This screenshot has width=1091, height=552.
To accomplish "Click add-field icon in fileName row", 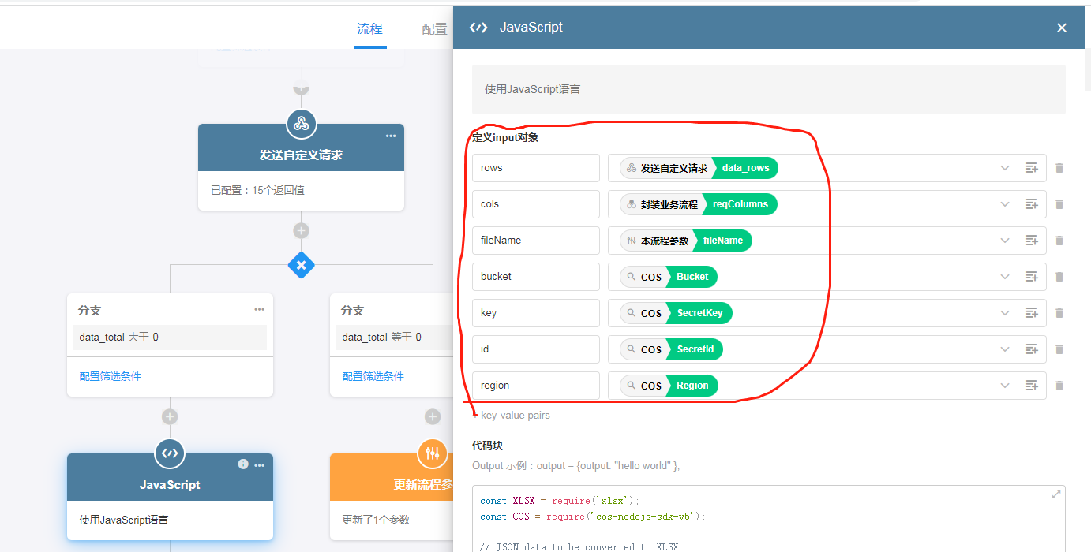I will point(1031,241).
